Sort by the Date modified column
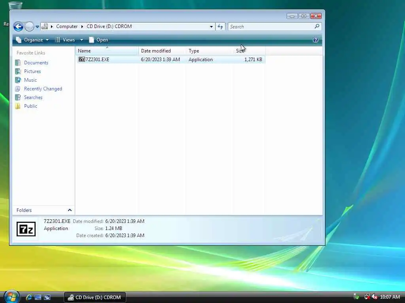Screen dimensions: 405x303 coord(162,51)
